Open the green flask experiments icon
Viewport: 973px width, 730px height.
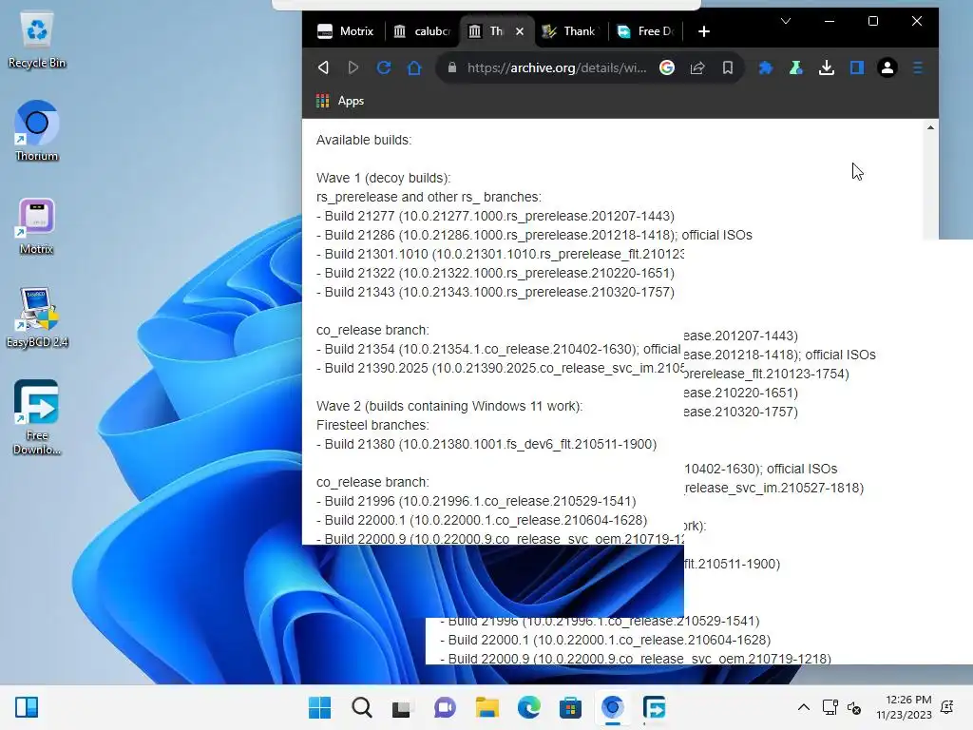795,67
